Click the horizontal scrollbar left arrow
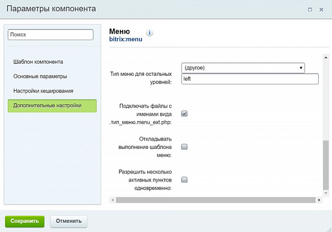The height and width of the screenshot is (232, 332). tap(113, 200)
